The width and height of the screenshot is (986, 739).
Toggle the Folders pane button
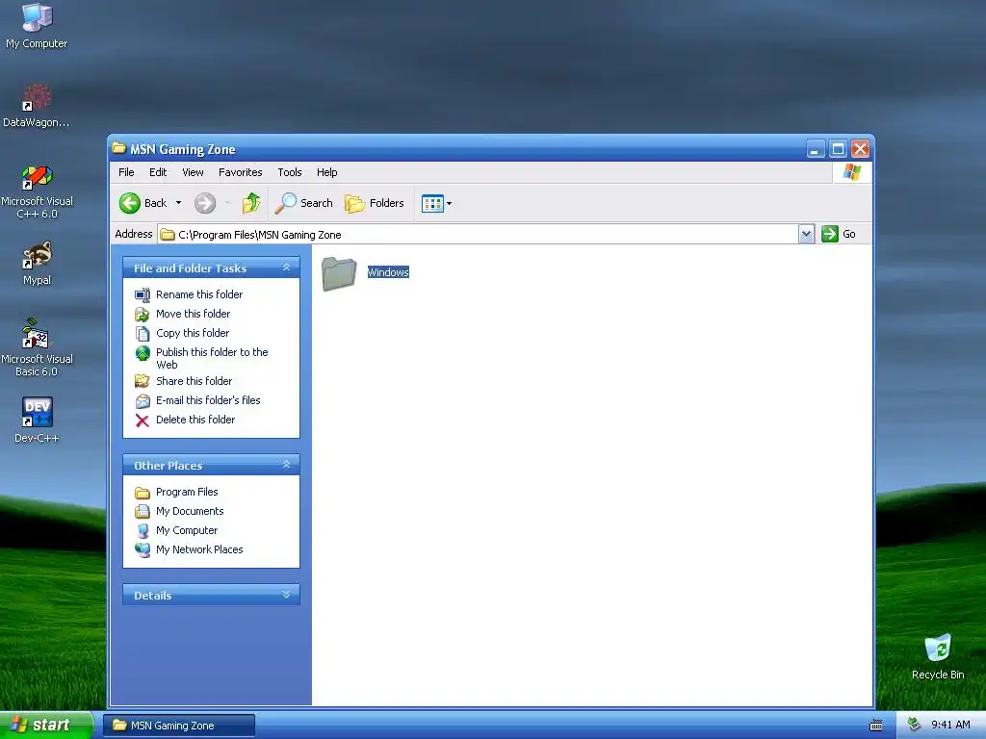pyautogui.click(x=375, y=203)
